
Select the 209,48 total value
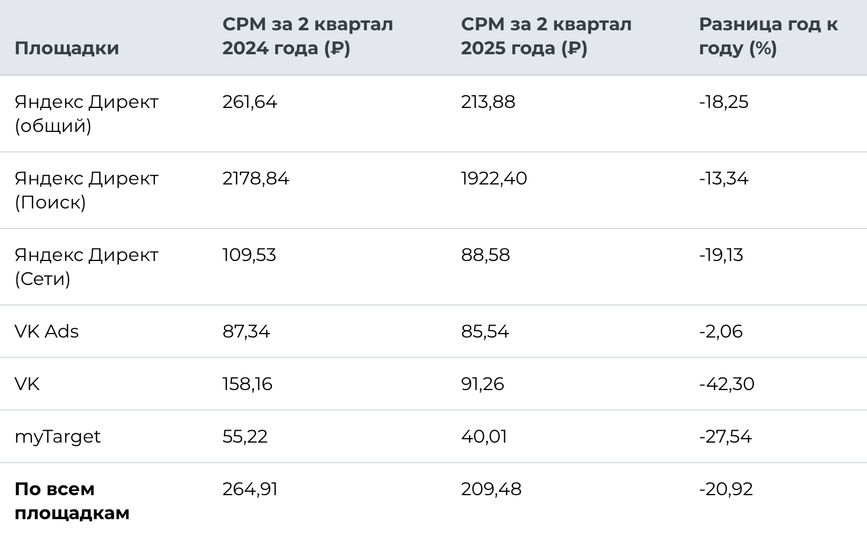coord(491,489)
